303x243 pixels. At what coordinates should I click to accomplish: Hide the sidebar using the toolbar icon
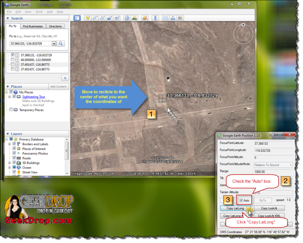click(x=77, y=18)
